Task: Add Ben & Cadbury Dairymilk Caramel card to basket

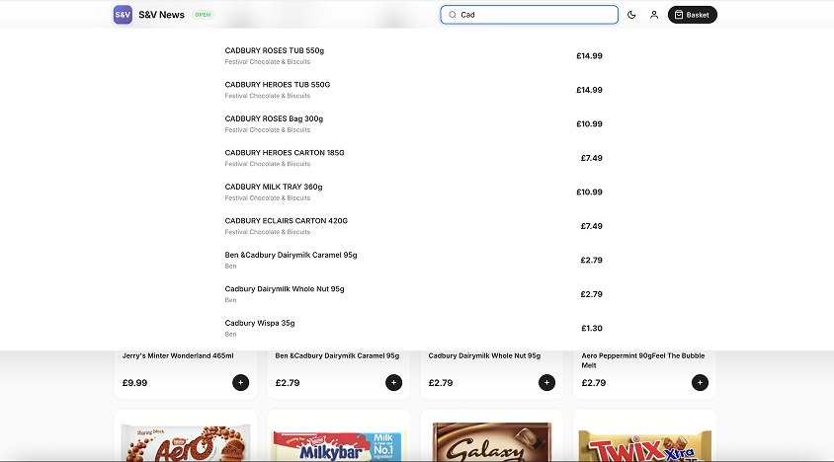Action: coord(394,382)
